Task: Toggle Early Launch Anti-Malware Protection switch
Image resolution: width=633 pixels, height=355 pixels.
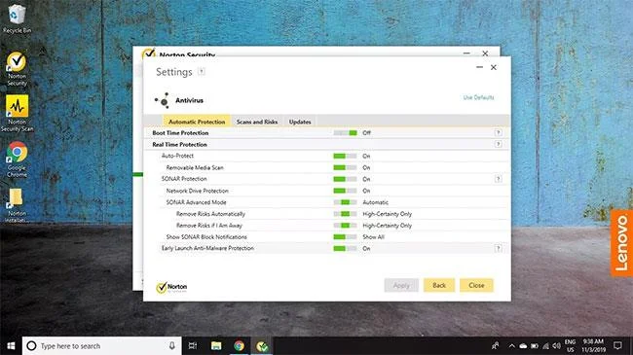Action: (345, 249)
